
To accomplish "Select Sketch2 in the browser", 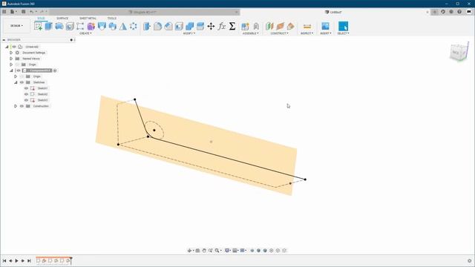I will tap(42, 94).
